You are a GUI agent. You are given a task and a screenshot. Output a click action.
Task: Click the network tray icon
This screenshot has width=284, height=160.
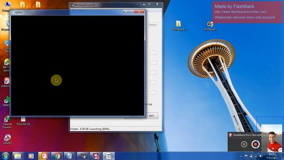click(x=256, y=156)
